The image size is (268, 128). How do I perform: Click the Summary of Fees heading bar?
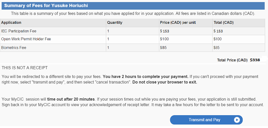pos(133,6)
